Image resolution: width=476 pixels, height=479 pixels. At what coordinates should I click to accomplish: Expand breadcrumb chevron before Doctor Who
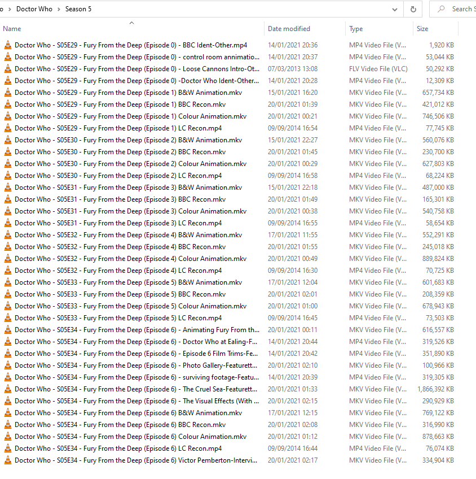point(10,9)
